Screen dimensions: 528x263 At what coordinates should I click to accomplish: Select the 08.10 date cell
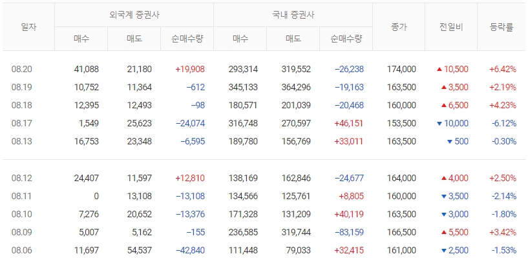coord(21,214)
